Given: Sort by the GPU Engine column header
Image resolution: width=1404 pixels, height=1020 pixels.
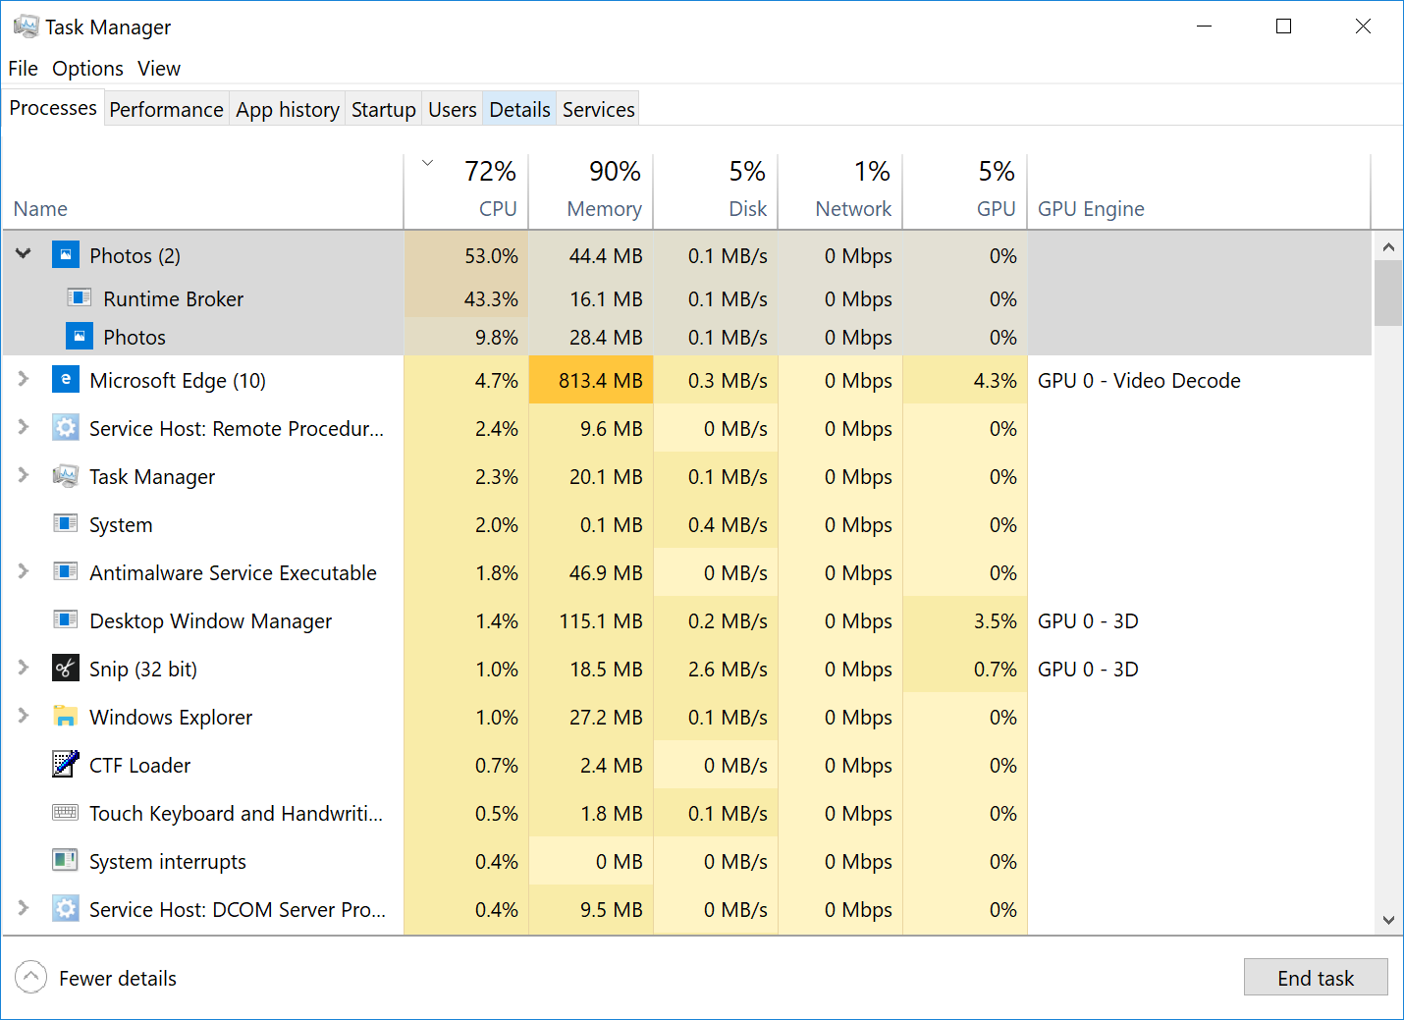Looking at the screenshot, I should (1199, 191).
